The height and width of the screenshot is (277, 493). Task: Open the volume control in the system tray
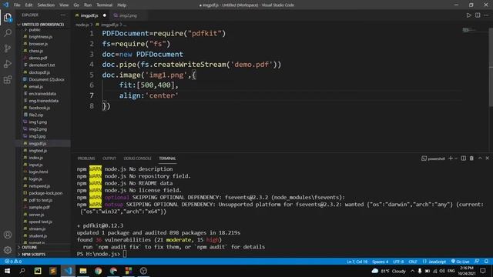[442, 271]
